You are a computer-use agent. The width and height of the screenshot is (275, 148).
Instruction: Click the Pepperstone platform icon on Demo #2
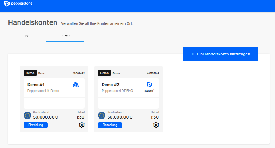pos(149,85)
